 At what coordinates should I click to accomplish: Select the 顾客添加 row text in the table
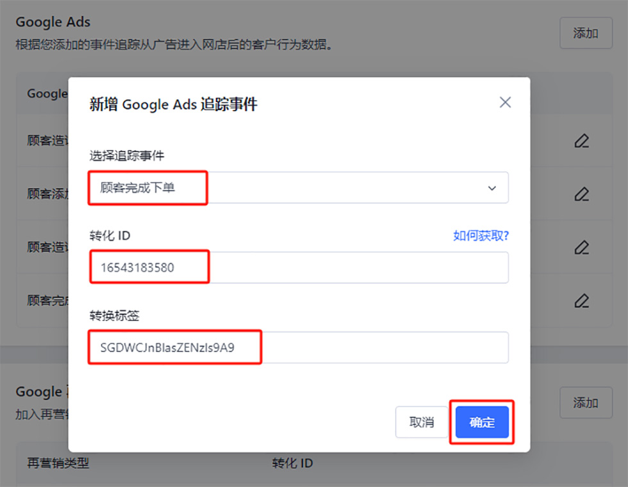(x=47, y=194)
